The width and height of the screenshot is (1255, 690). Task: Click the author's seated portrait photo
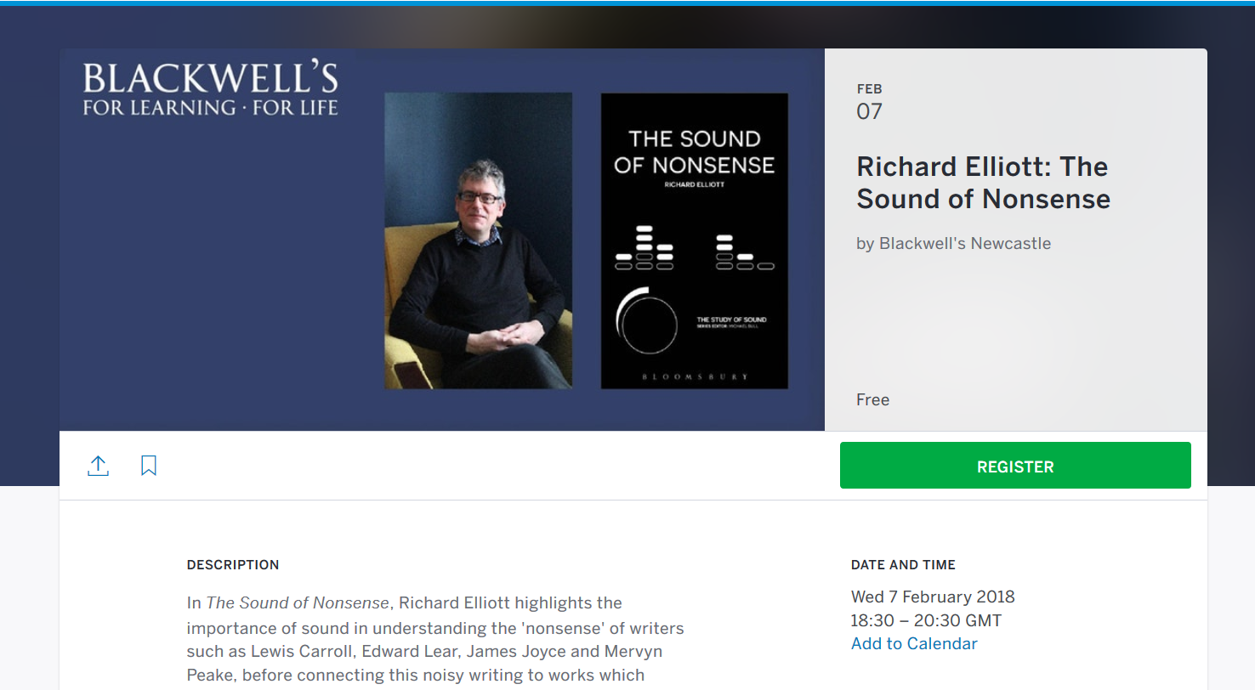click(x=478, y=240)
